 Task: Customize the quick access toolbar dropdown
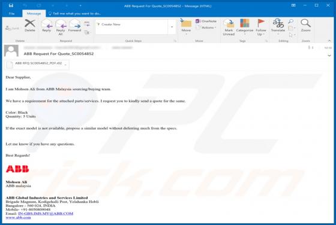click(x=80, y=5)
